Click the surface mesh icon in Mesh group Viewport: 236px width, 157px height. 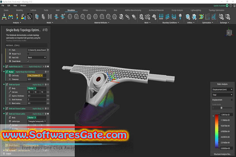tap(154, 17)
